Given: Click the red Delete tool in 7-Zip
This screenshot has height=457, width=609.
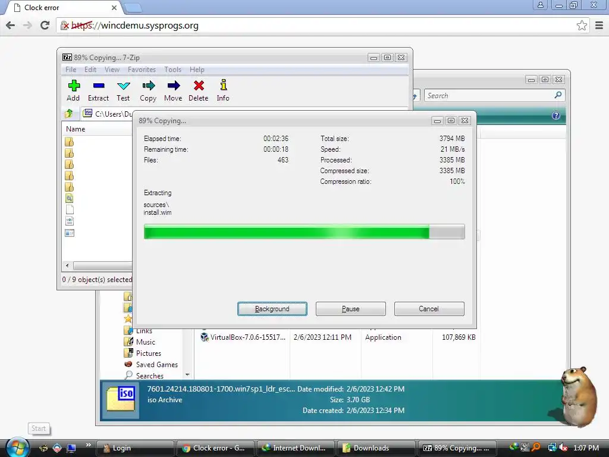Looking at the screenshot, I should pyautogui.click(x=199, y=91).
